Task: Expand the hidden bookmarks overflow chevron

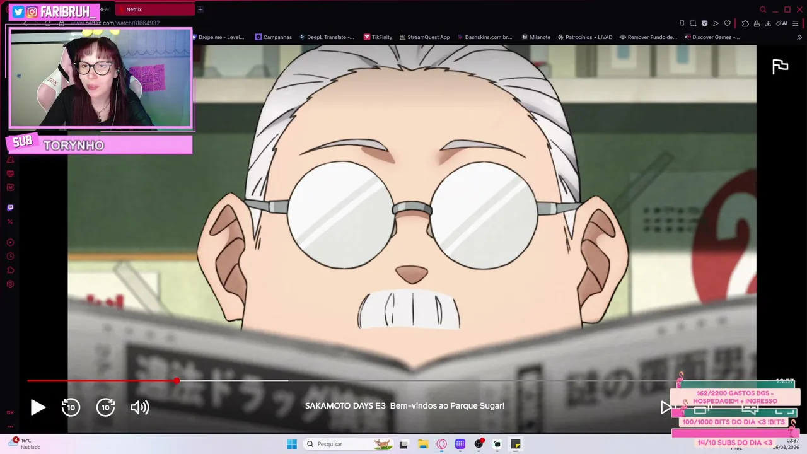Action: [799, 37]
